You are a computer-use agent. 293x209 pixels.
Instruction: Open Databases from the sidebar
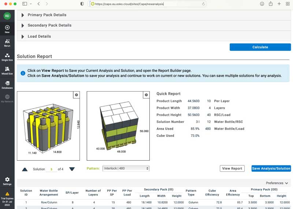pyautogui.click(x=7, y=84)
